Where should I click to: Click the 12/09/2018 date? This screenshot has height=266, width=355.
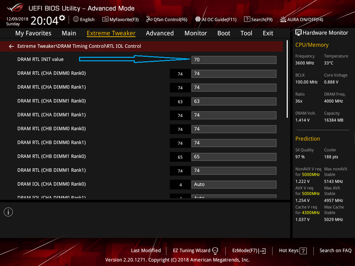[17, 19]
